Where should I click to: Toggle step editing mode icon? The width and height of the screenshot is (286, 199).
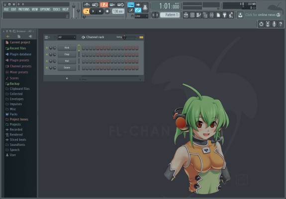pos(131,10)
